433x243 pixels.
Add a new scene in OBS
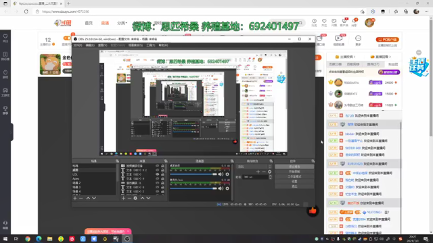75,198
